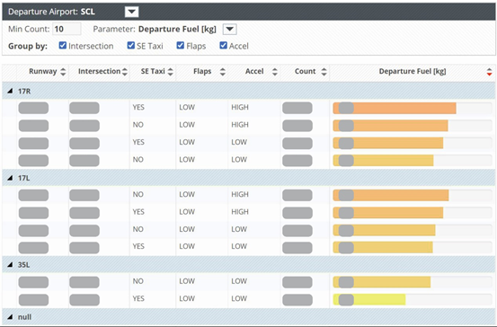Sort by Count column arrows
This screenshot has height=327, width=497.
(x=324, y=72)
